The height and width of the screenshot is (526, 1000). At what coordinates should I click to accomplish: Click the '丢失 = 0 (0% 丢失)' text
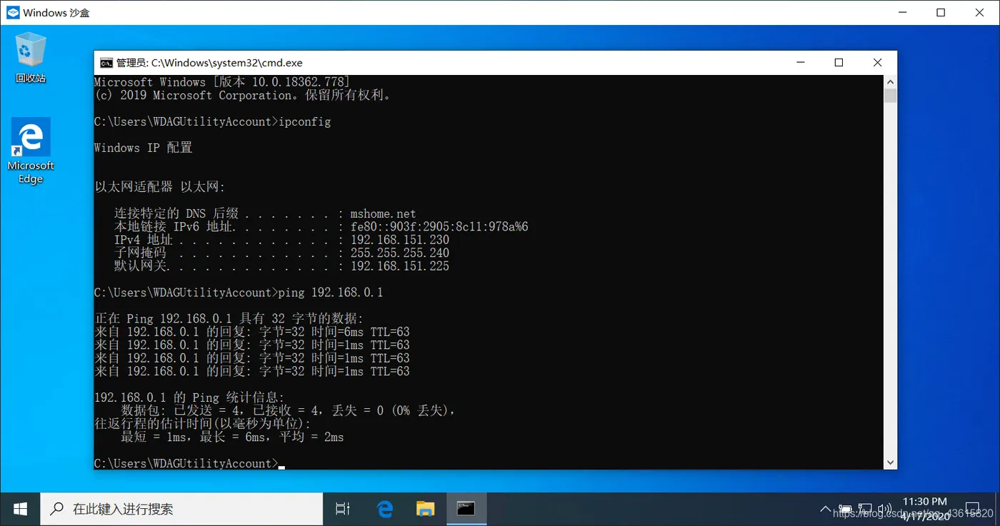click(x=391, y=410)
